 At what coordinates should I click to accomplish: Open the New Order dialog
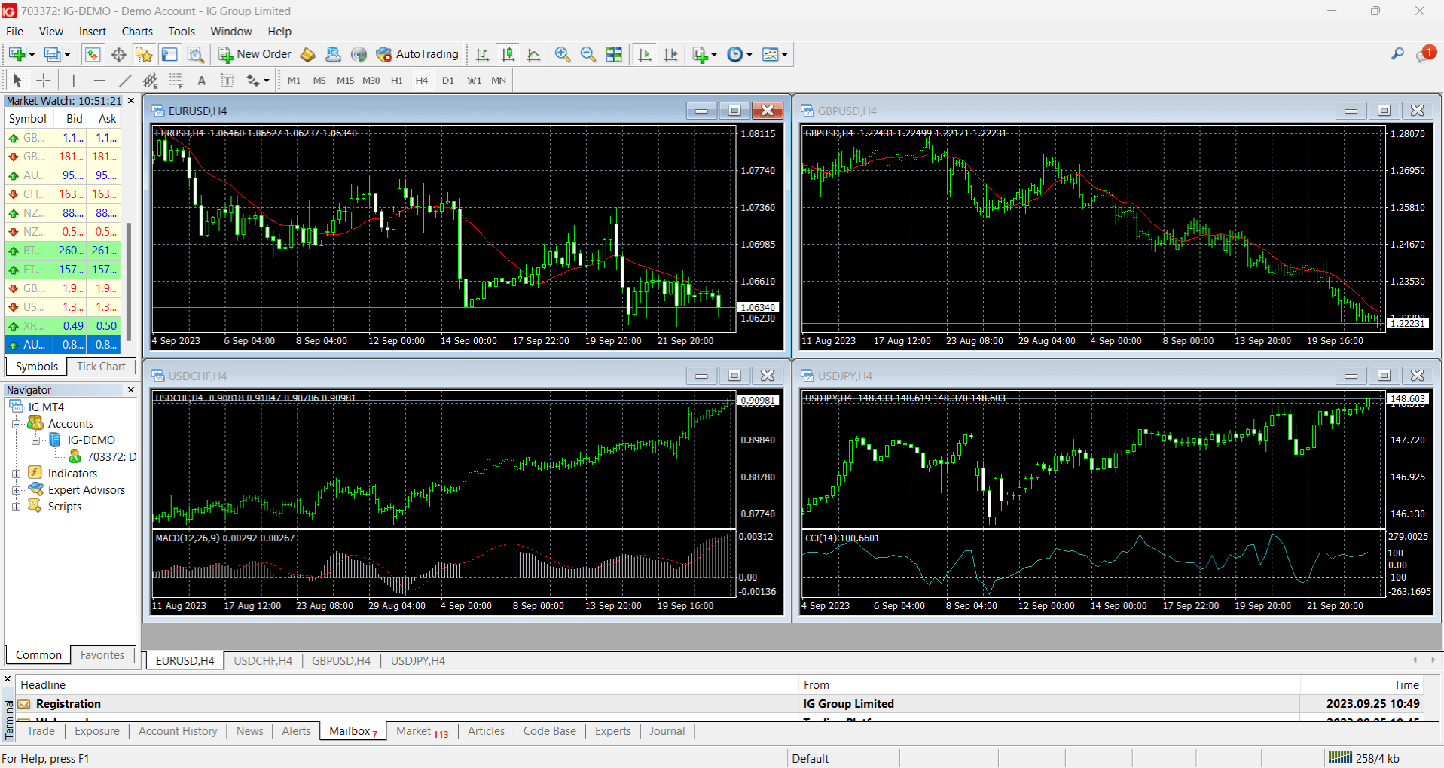(254, 54)
